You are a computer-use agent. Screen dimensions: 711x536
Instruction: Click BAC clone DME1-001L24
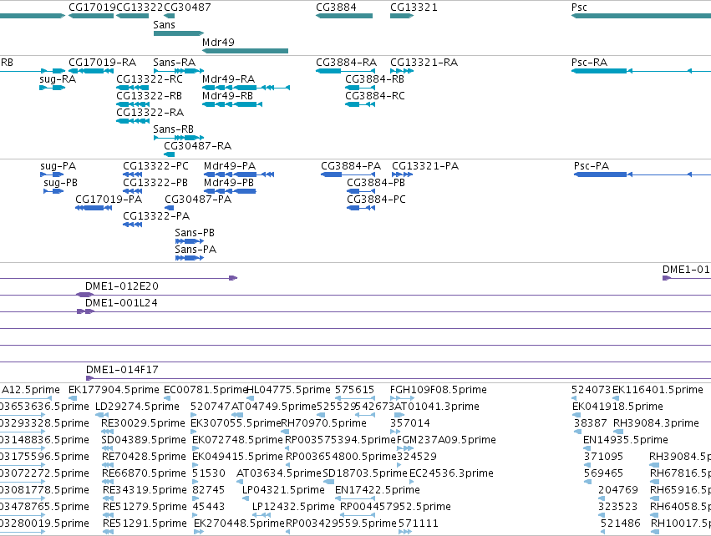click(x=121, y=303)
